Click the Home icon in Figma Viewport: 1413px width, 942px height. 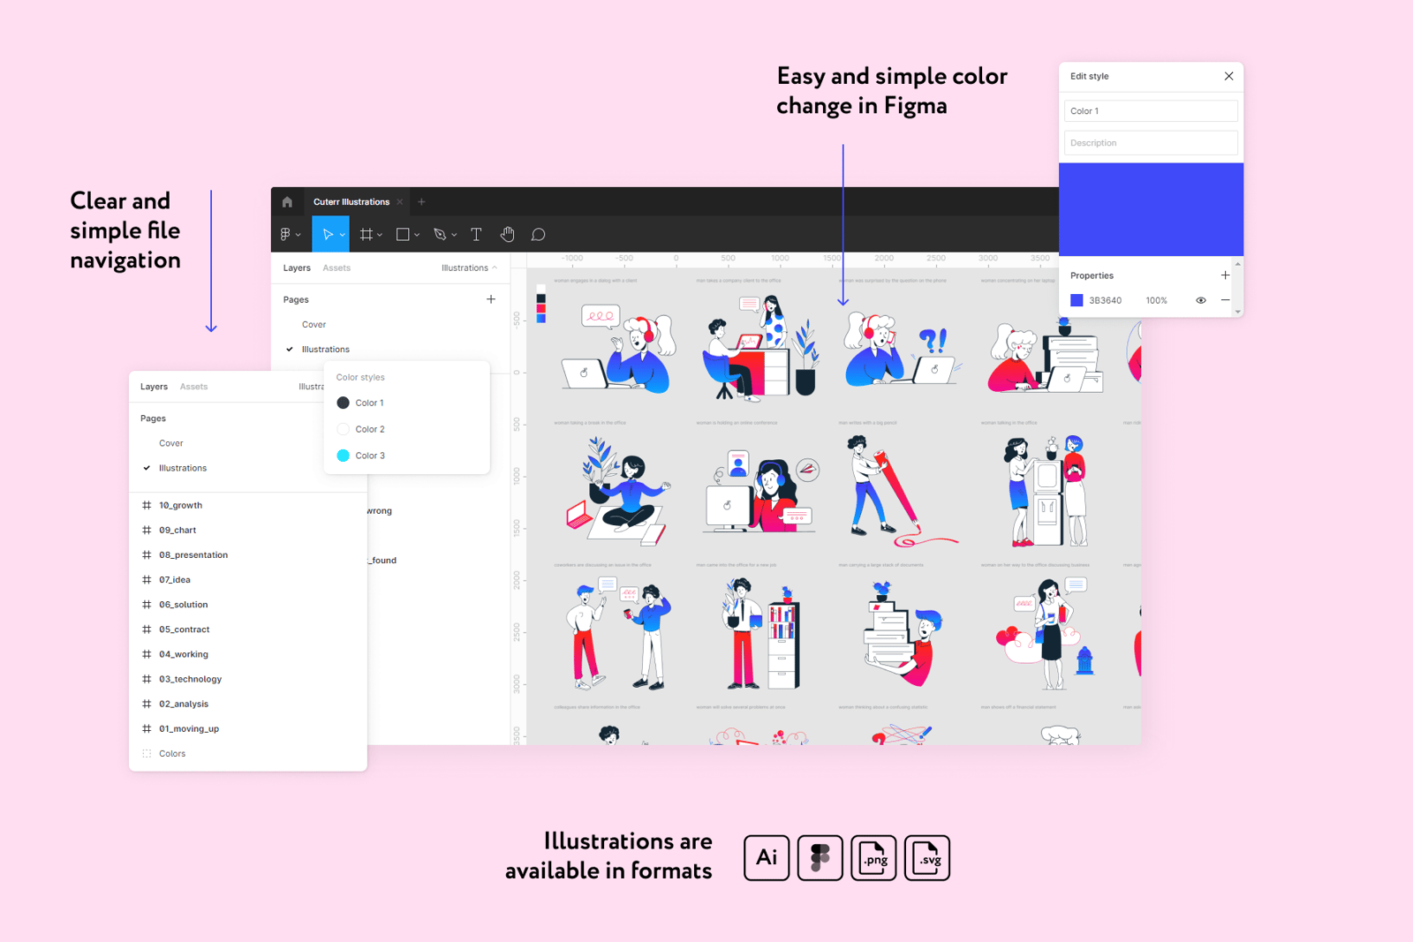(287, 202)
